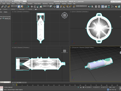Open file from quick access toolbar
Viewport: 121px width, 91px height.
tap(1, 1)
